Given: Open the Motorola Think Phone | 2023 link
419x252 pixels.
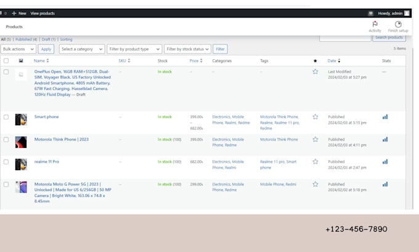Looking at the screenshot, I should pos(62,139).
